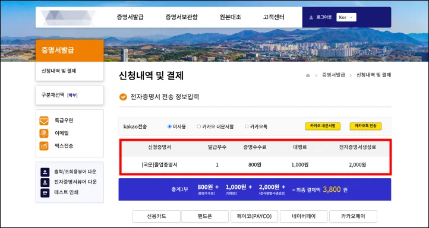Click 신청내역 및 결제 breadcrumb text
Image resolution: width=429 pixels, height=228 pixels.
[x=374, y=75]
